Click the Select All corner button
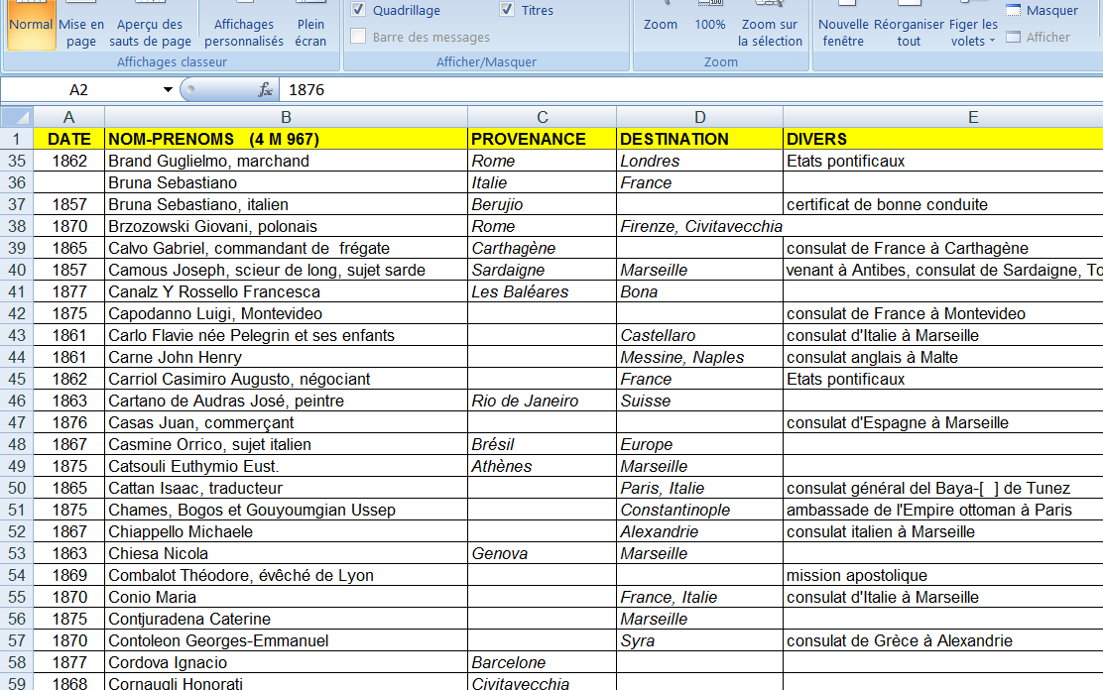 (x=17, y=117)
